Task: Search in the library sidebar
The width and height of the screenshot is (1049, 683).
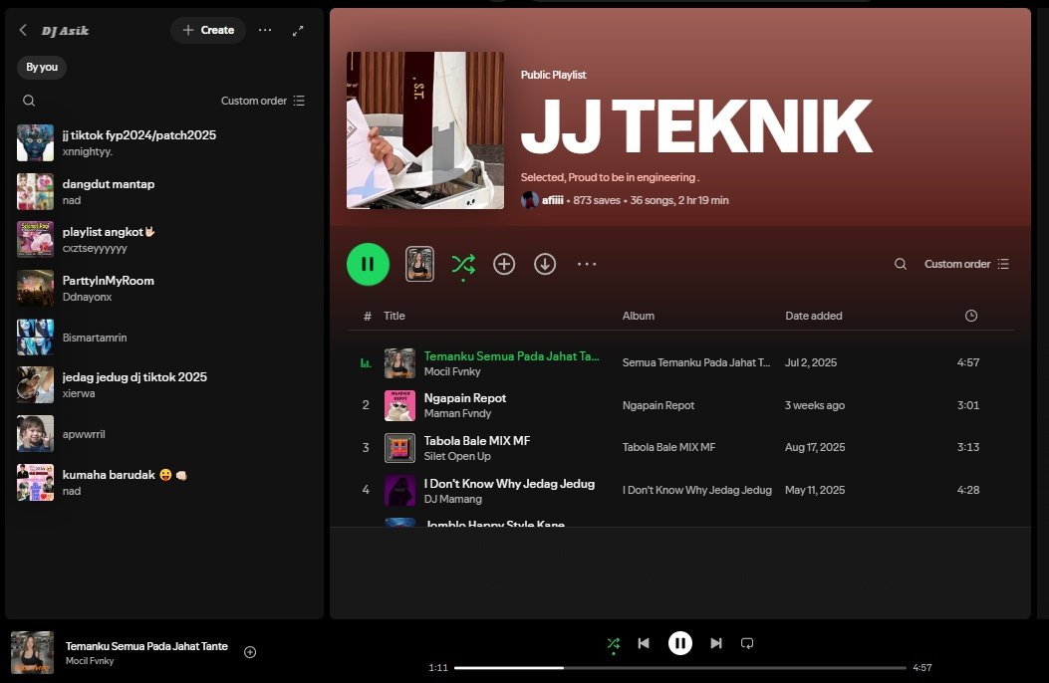Action: point(29,101)
